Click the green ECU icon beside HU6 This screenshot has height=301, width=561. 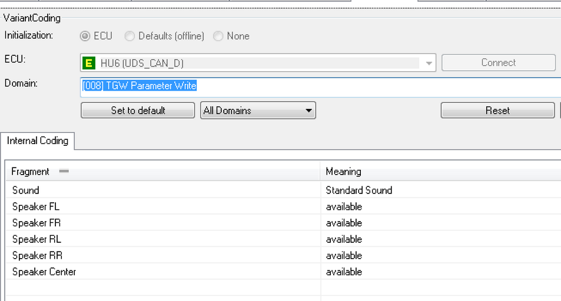89,63
